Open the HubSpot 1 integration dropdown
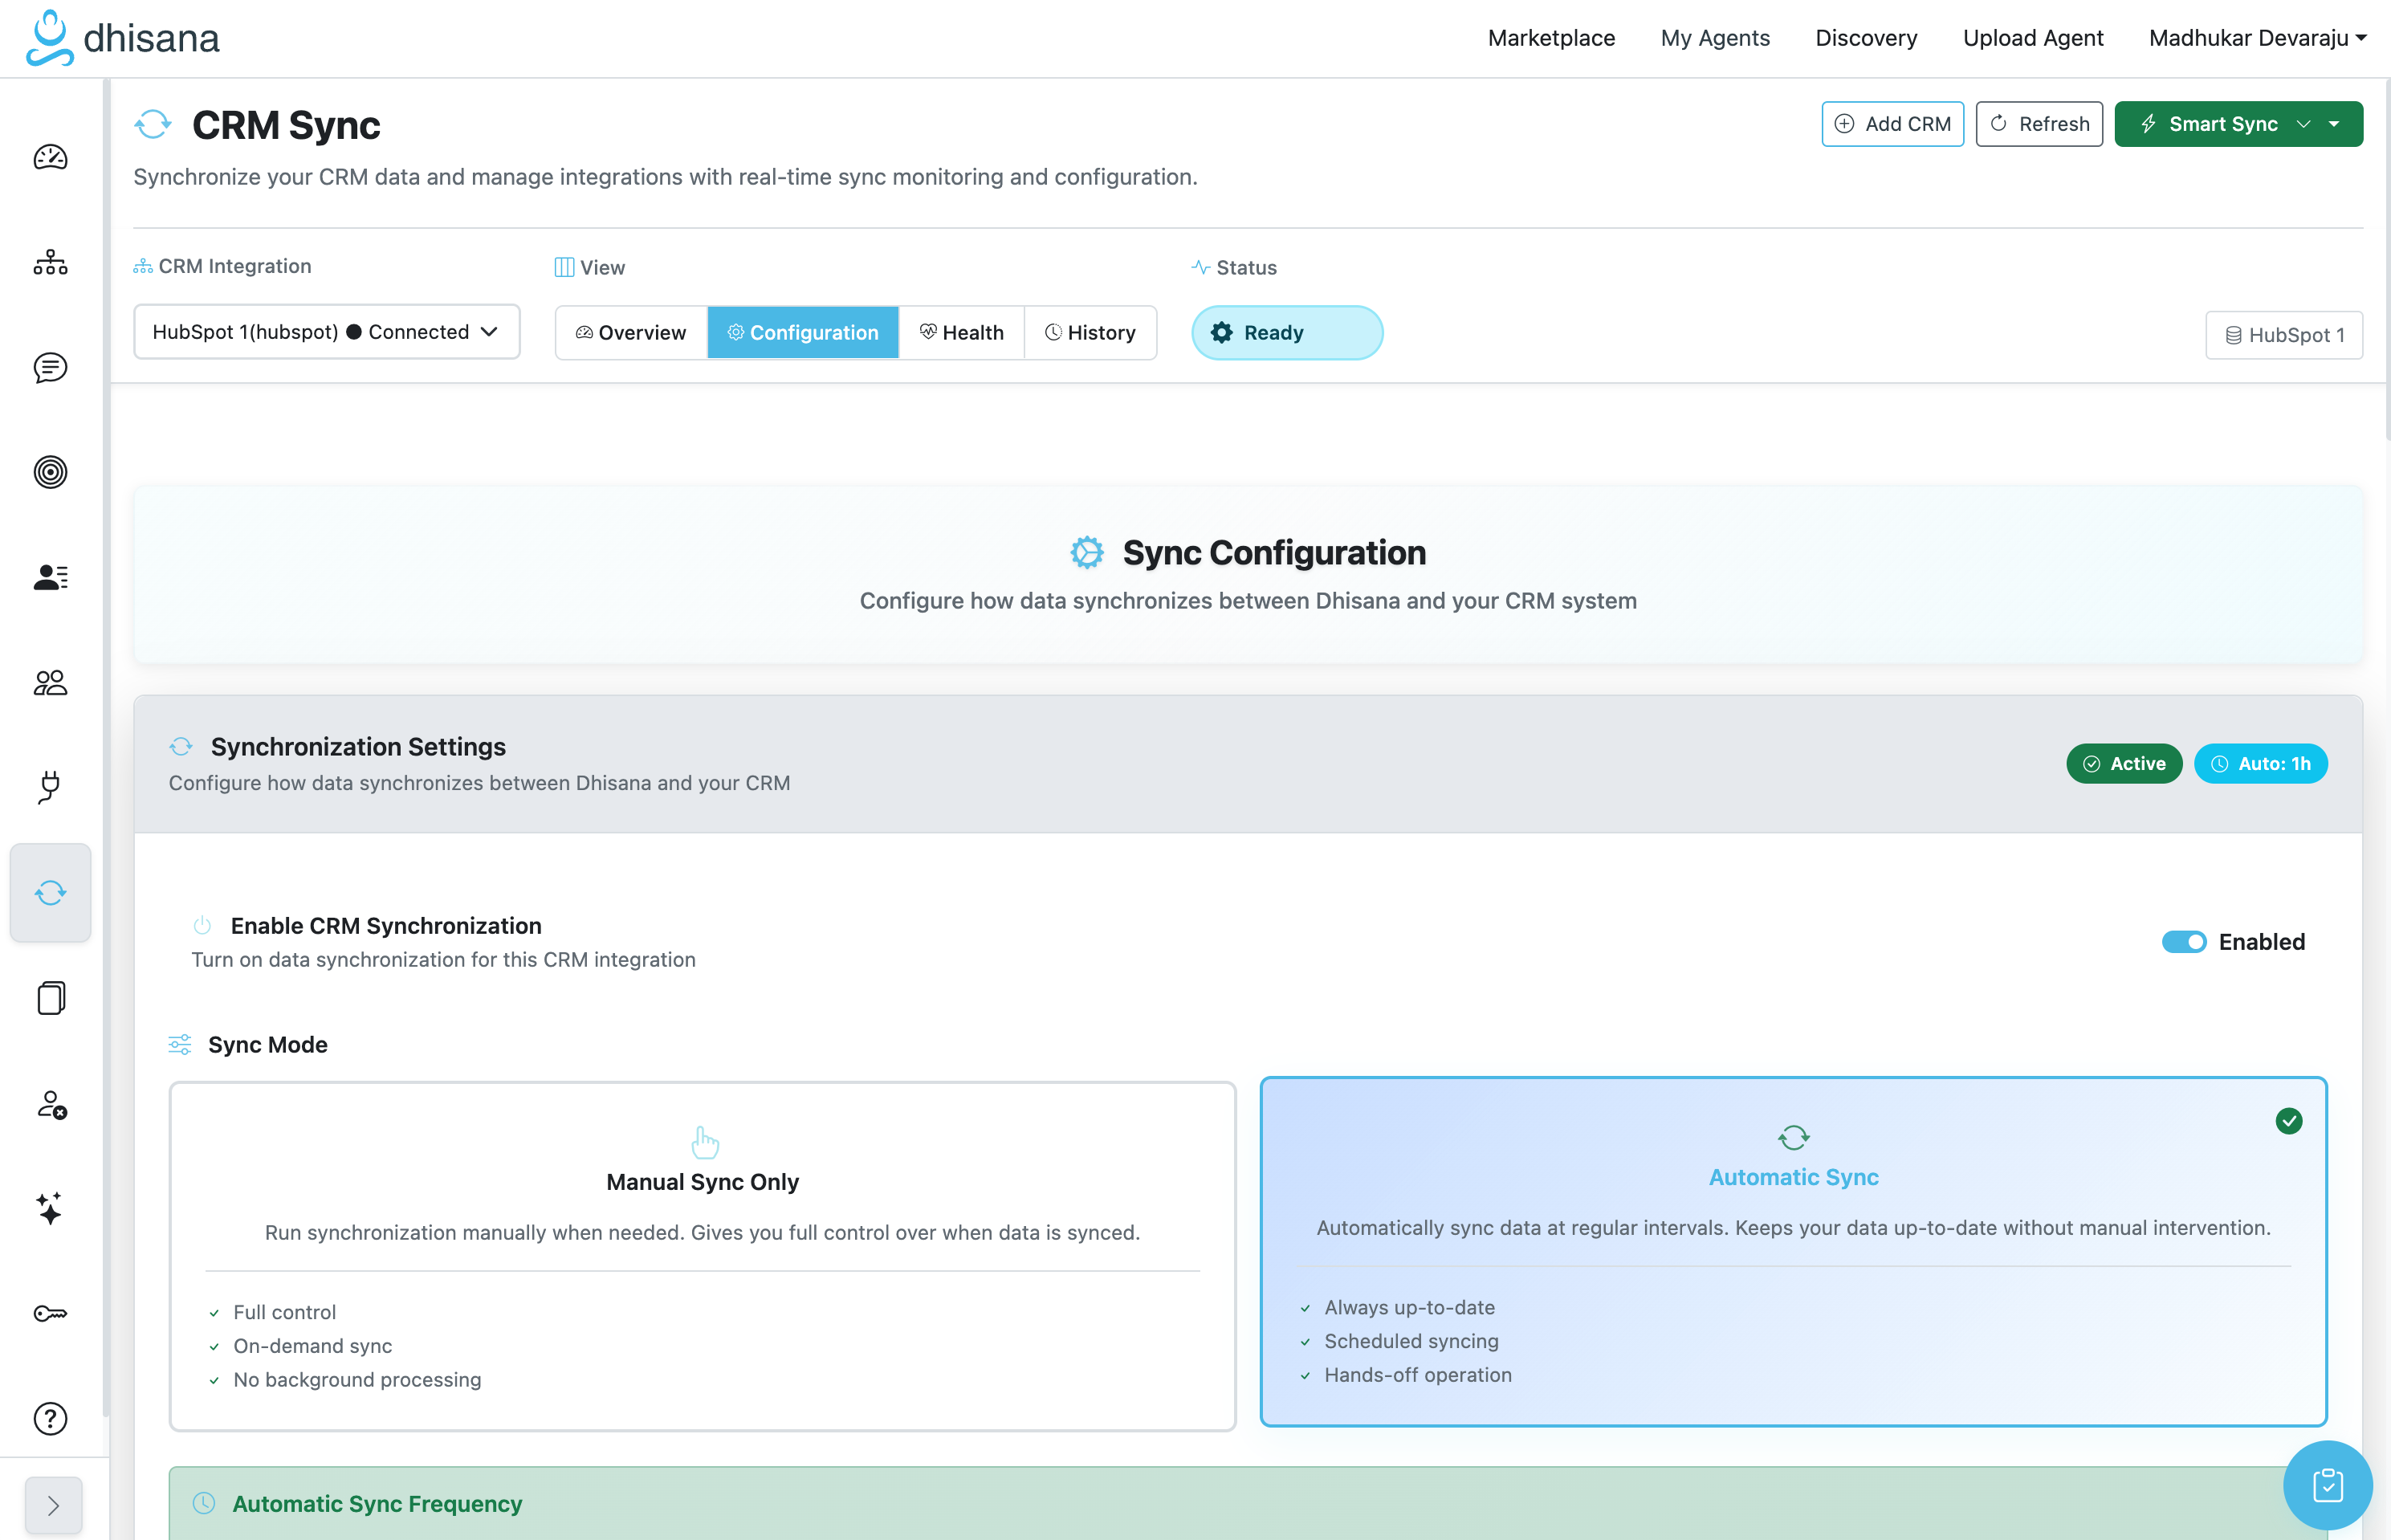The width and height of the screenshot is (2391, 1540). click(x=326, y=332)
